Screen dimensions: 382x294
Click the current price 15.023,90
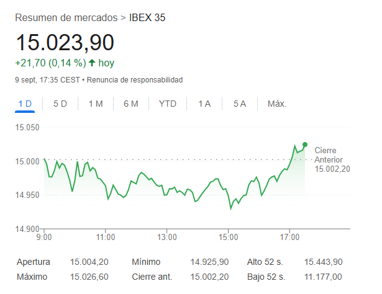point(65,43)
